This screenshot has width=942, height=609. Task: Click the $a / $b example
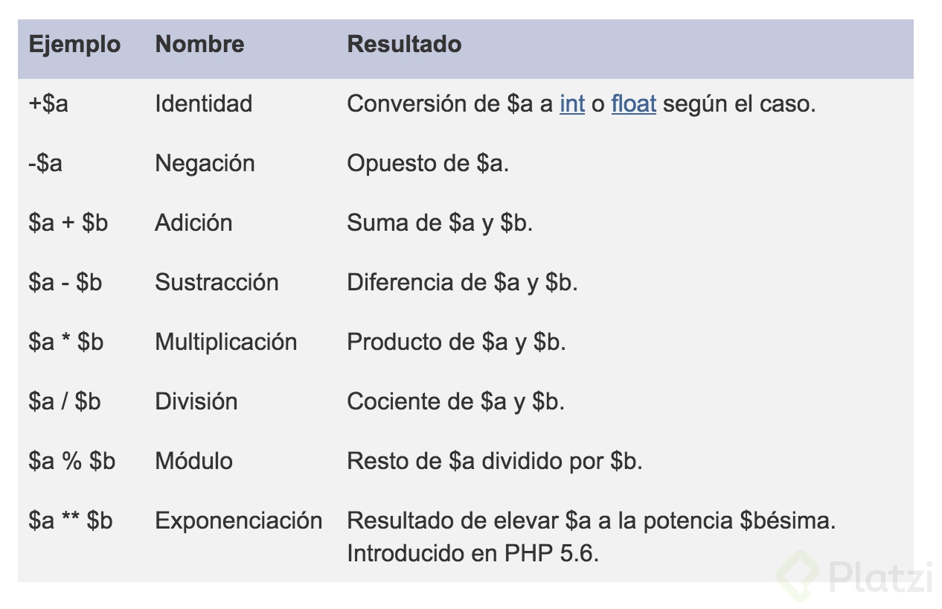point(65,401)
